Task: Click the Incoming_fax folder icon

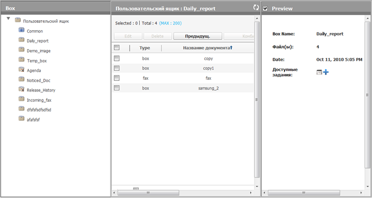Action: pyautogui.click(x=21, y=99)
